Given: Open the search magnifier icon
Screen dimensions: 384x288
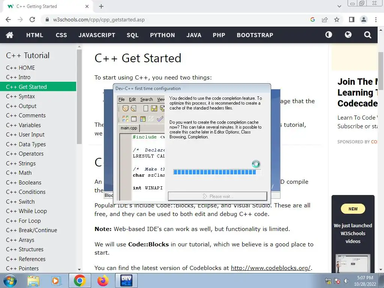Looking at the screenshot, I should point(367,35).
